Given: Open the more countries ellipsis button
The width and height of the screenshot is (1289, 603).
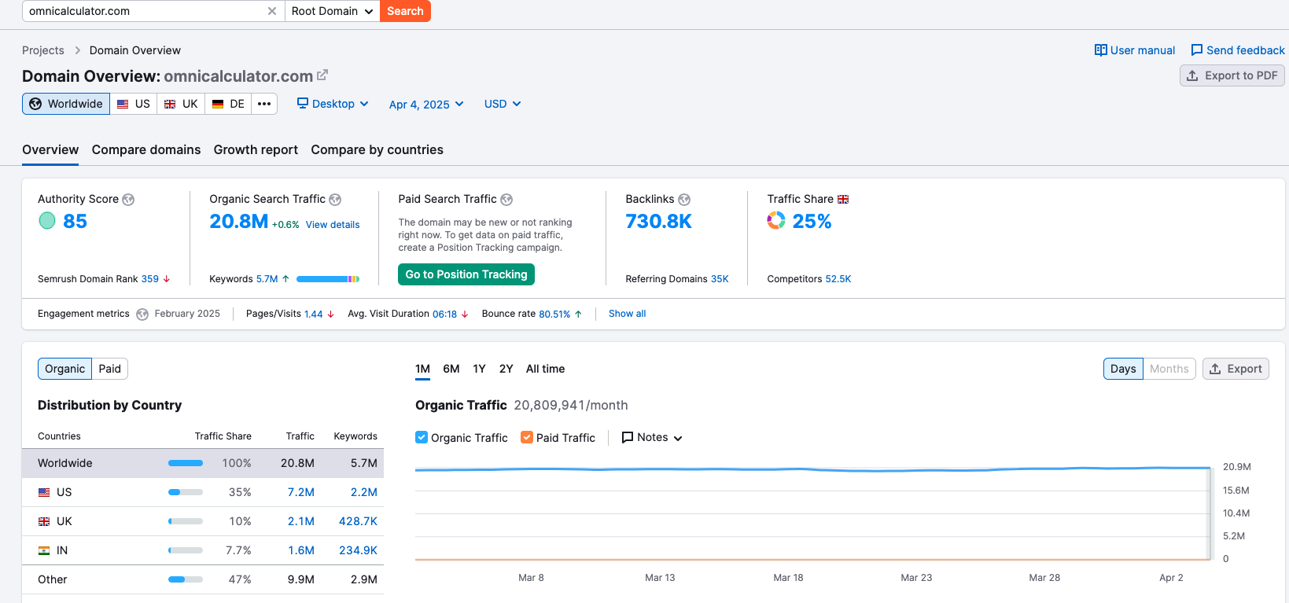Looking at the screenshot, I should tap(264, 104).
